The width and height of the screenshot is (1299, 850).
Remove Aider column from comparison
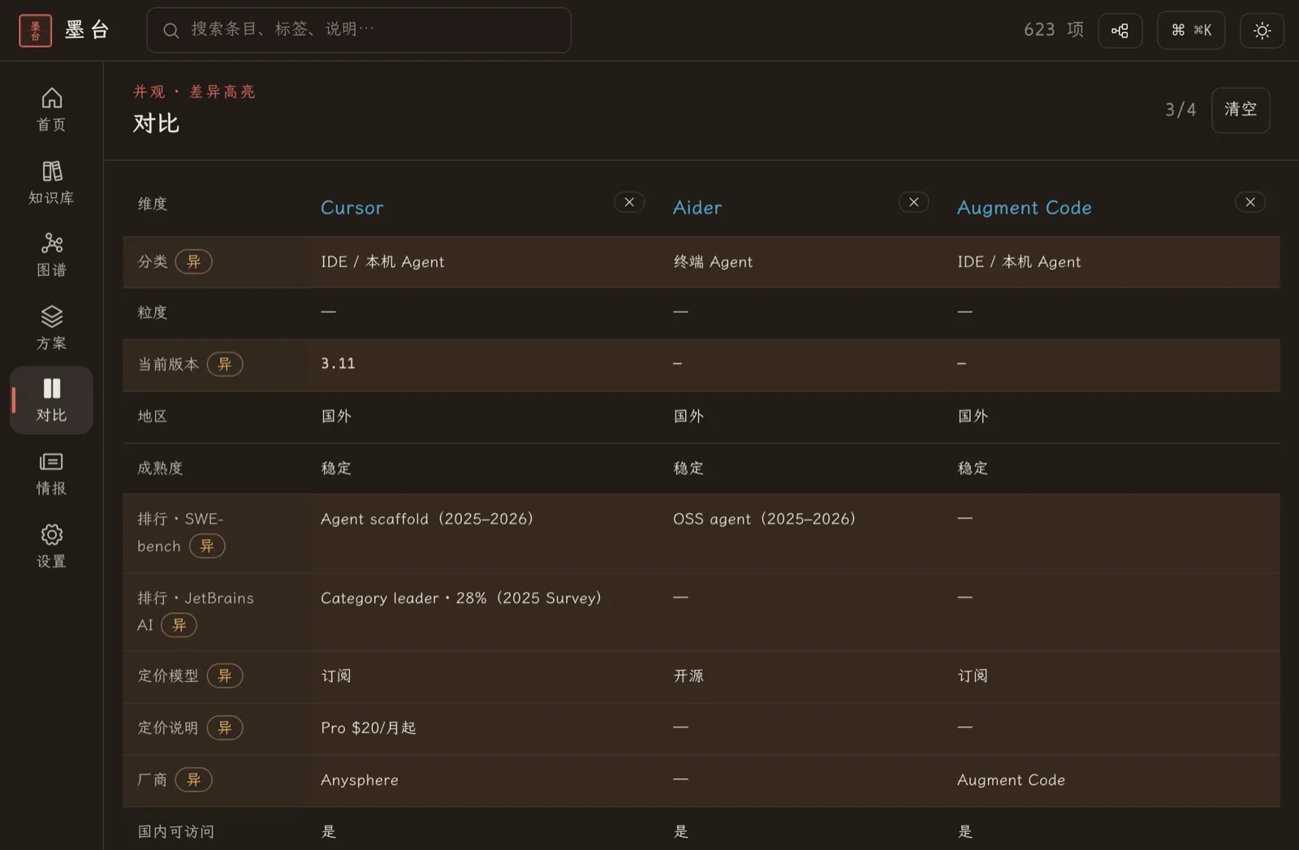(913, 202)
